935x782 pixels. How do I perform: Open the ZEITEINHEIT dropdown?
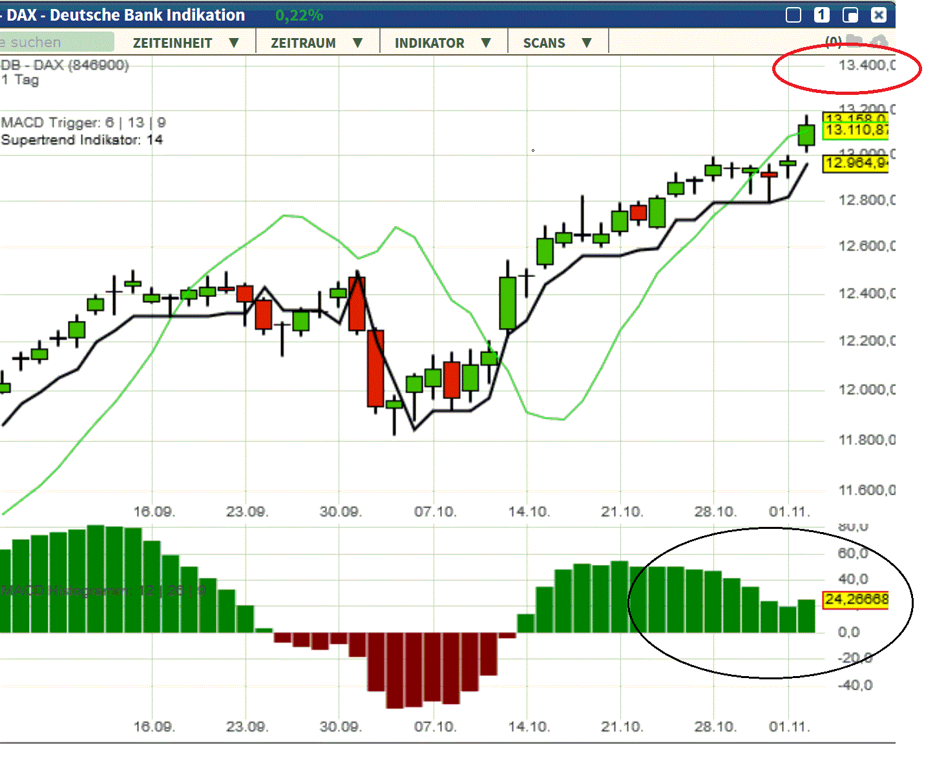coord(186,43)
